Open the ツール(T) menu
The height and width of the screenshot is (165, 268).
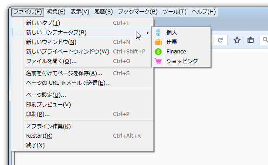[174, 12]
